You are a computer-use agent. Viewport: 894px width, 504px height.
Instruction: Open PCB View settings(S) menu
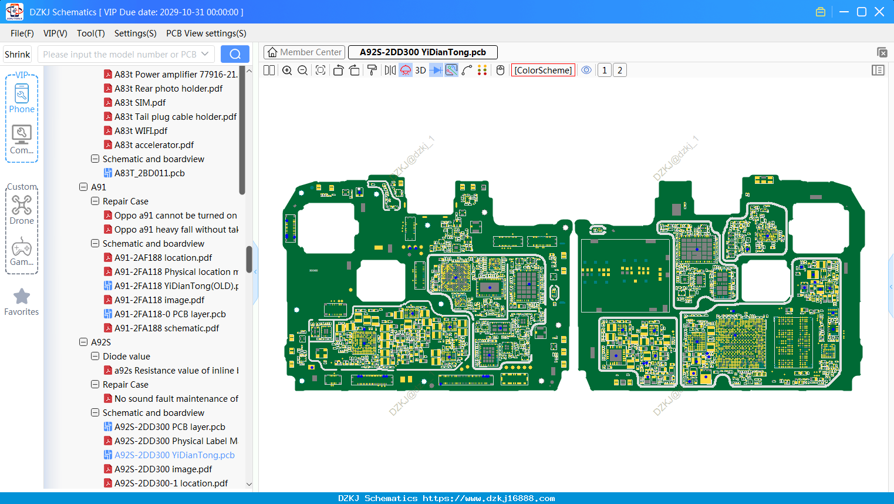(x=206, y=33)
